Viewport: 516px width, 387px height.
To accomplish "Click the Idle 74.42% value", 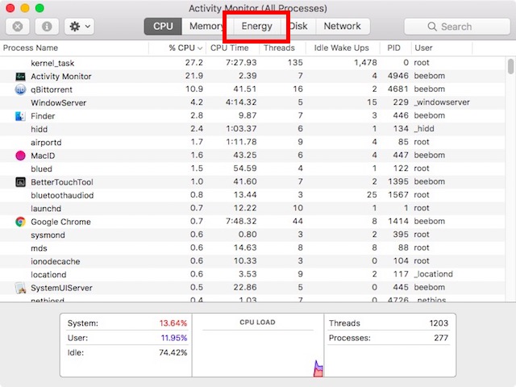I will click(173, 353).
